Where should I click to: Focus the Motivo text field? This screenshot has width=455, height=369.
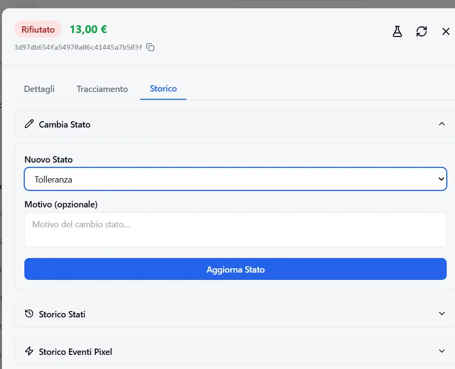click(x=236, y=230)
